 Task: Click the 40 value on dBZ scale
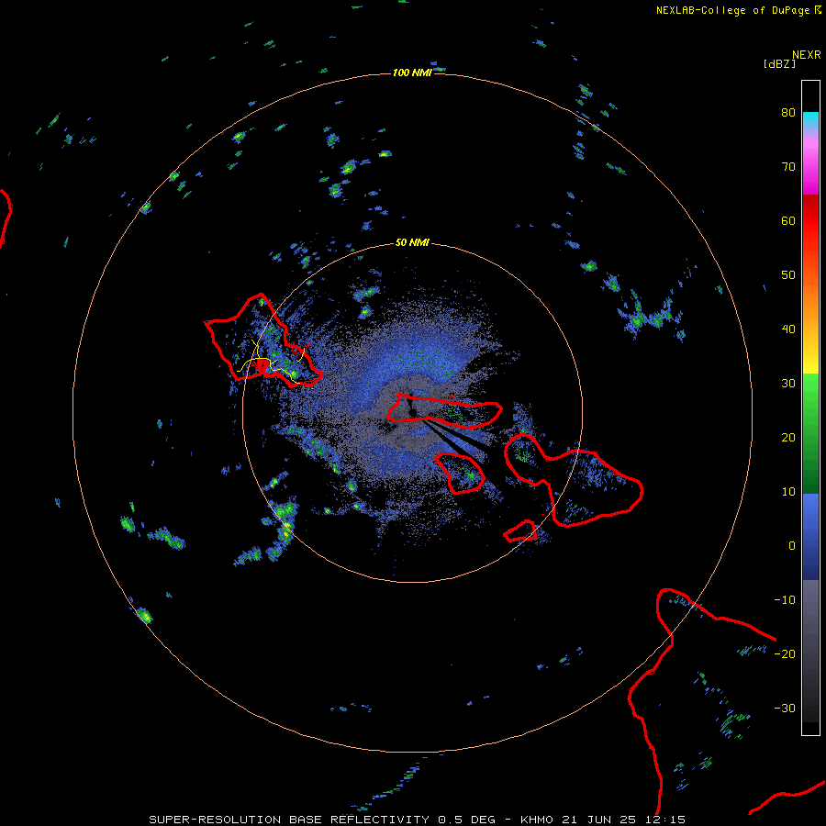point(788,329)
